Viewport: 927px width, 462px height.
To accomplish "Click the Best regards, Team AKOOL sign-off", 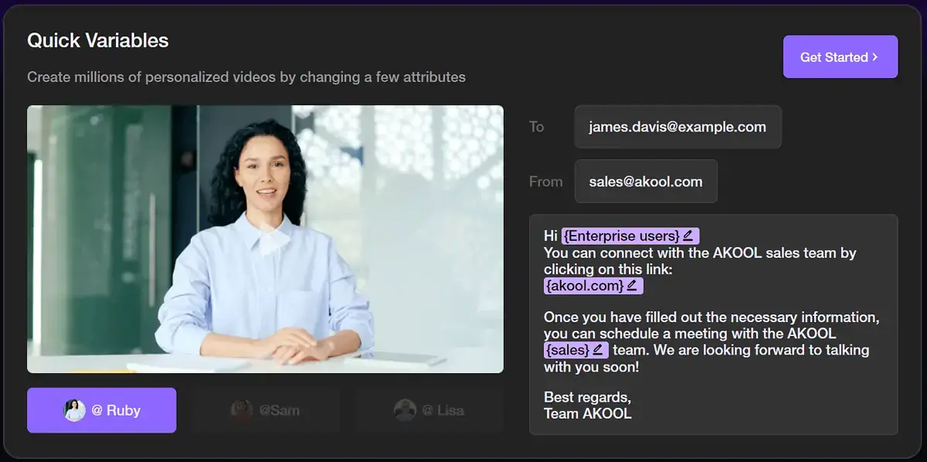I will point(588,406).
